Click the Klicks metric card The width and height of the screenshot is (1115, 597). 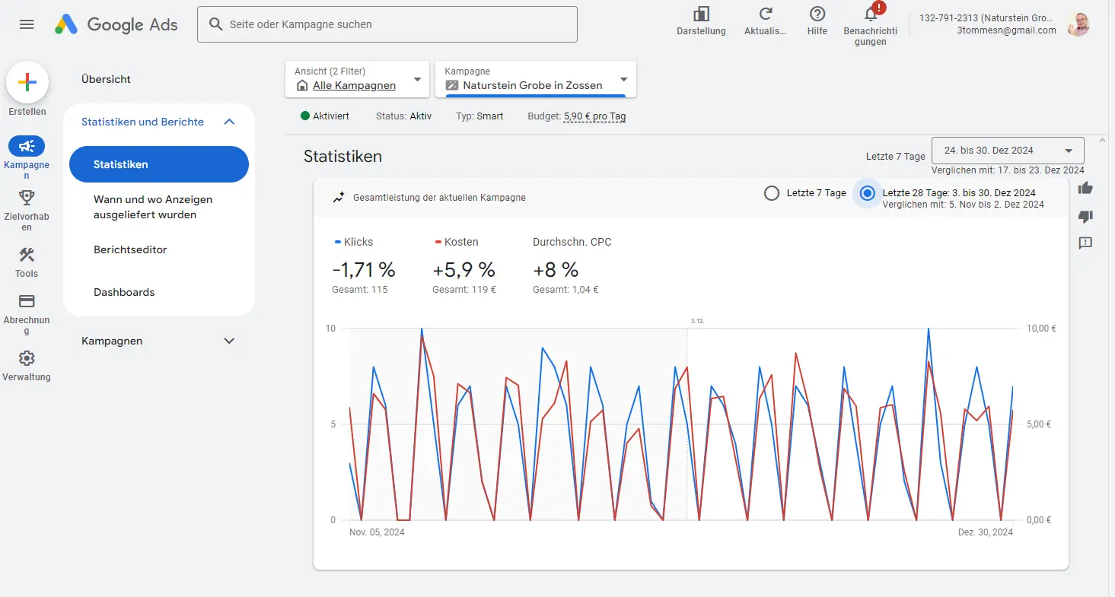pos(364,265)
